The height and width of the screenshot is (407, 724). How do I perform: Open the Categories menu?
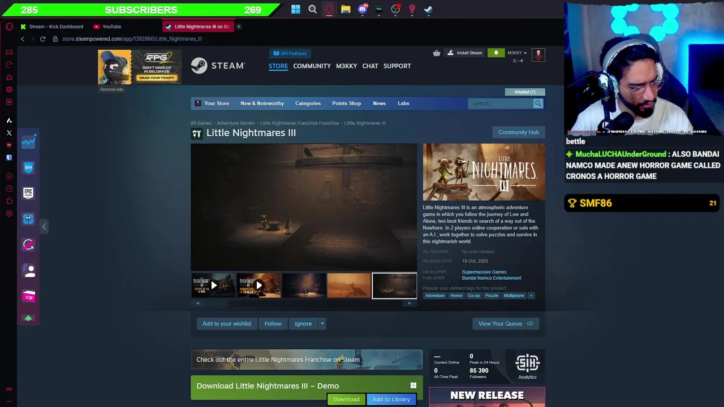click(x=308, y=103)
